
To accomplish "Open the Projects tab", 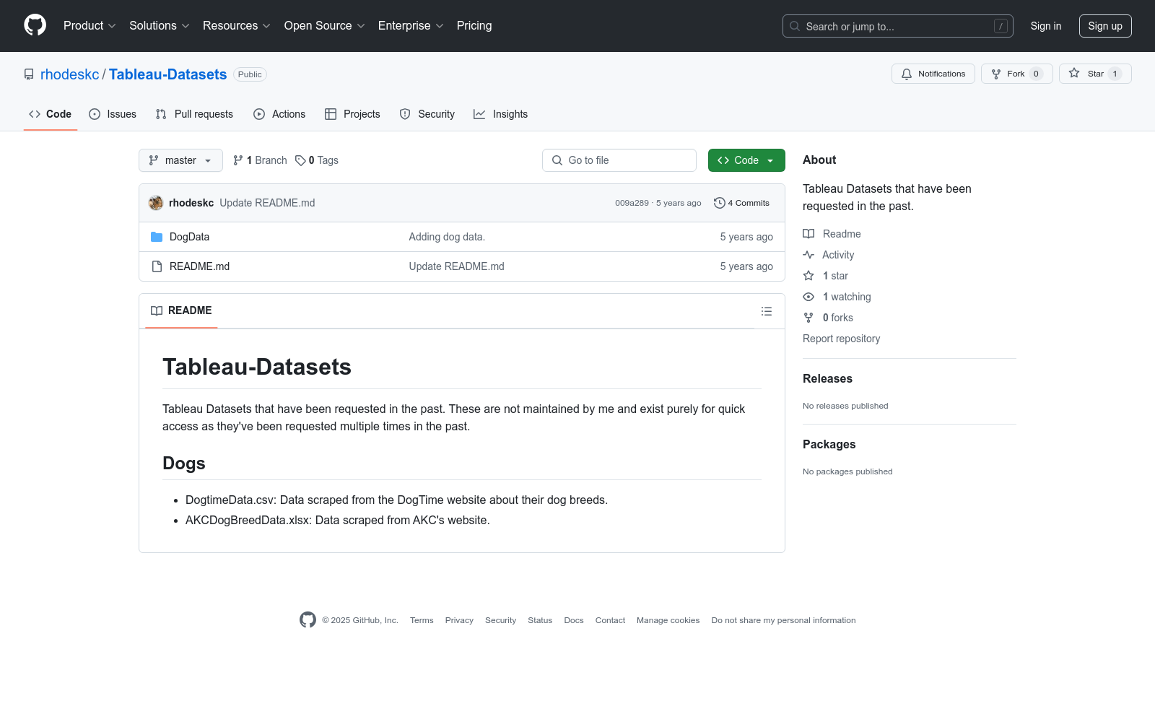I will (352, 114).
